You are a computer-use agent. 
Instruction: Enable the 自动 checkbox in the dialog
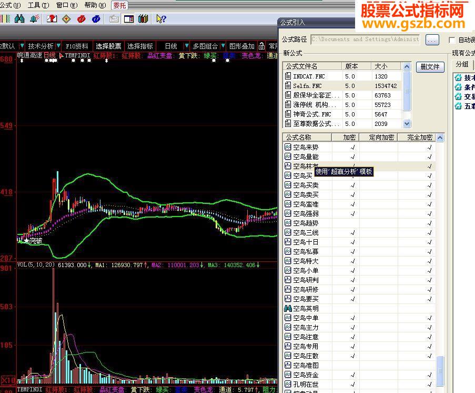(451, 39)
